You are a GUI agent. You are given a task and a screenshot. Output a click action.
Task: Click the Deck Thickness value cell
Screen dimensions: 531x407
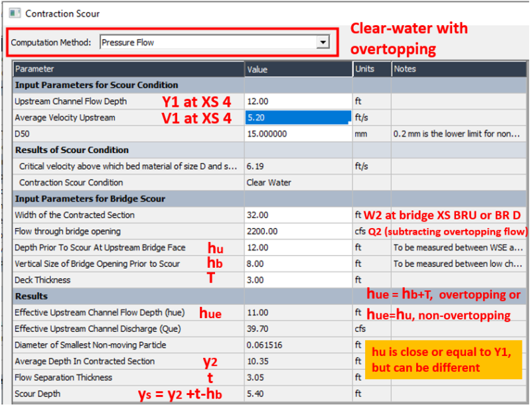[297, 280]
